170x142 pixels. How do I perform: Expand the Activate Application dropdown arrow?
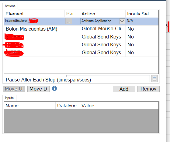coord(122,21)
